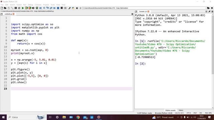Browse editor tabs button

point(1,14)
